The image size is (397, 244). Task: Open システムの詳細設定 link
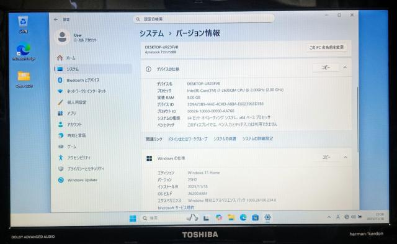pos(257,138)
